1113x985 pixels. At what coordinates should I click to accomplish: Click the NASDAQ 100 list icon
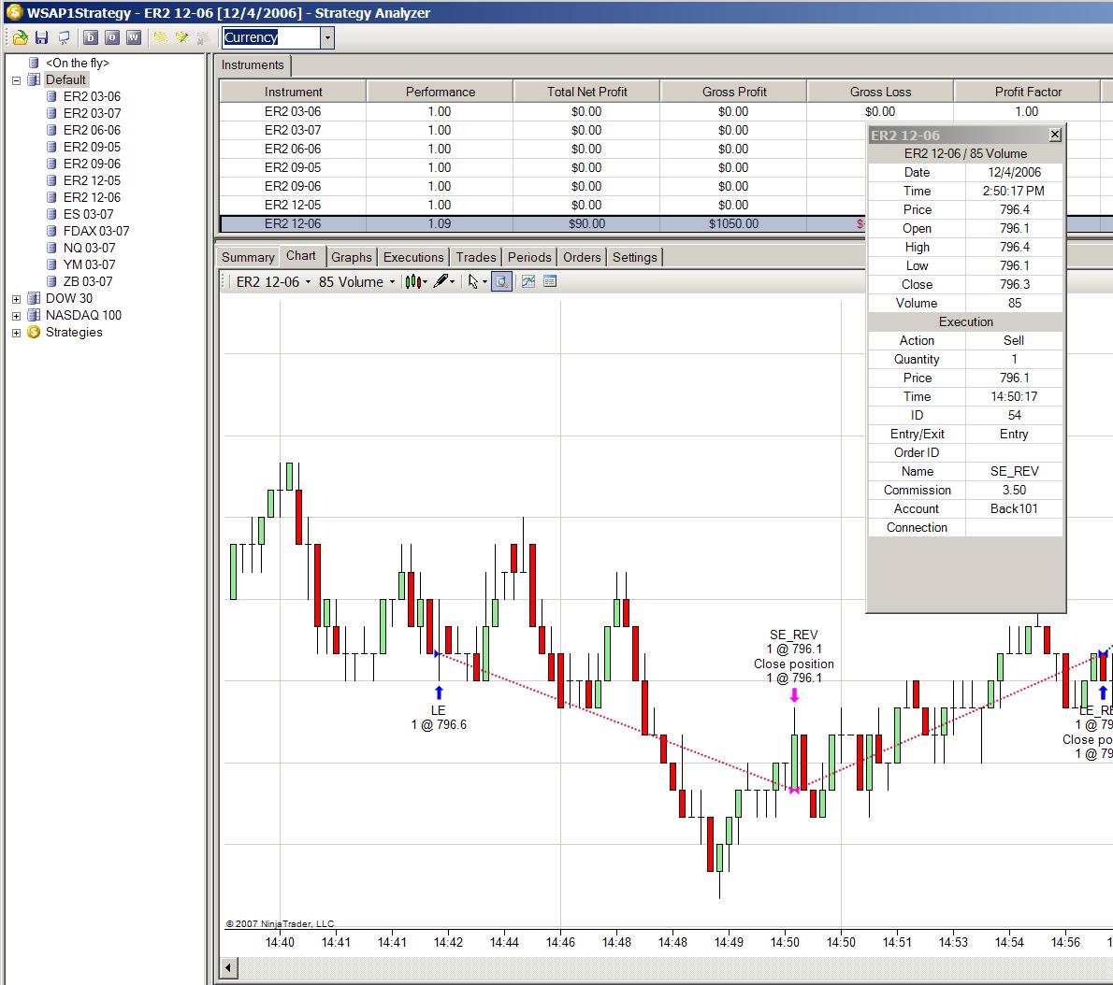34,315
